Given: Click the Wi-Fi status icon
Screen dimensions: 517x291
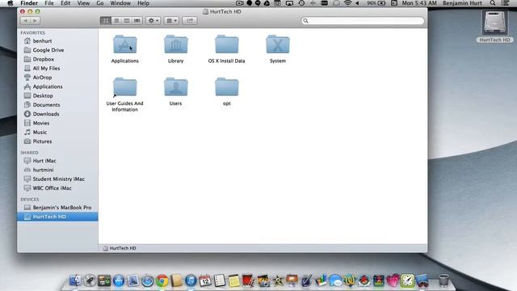Looking at the screenshot, I should coord(347,3).
